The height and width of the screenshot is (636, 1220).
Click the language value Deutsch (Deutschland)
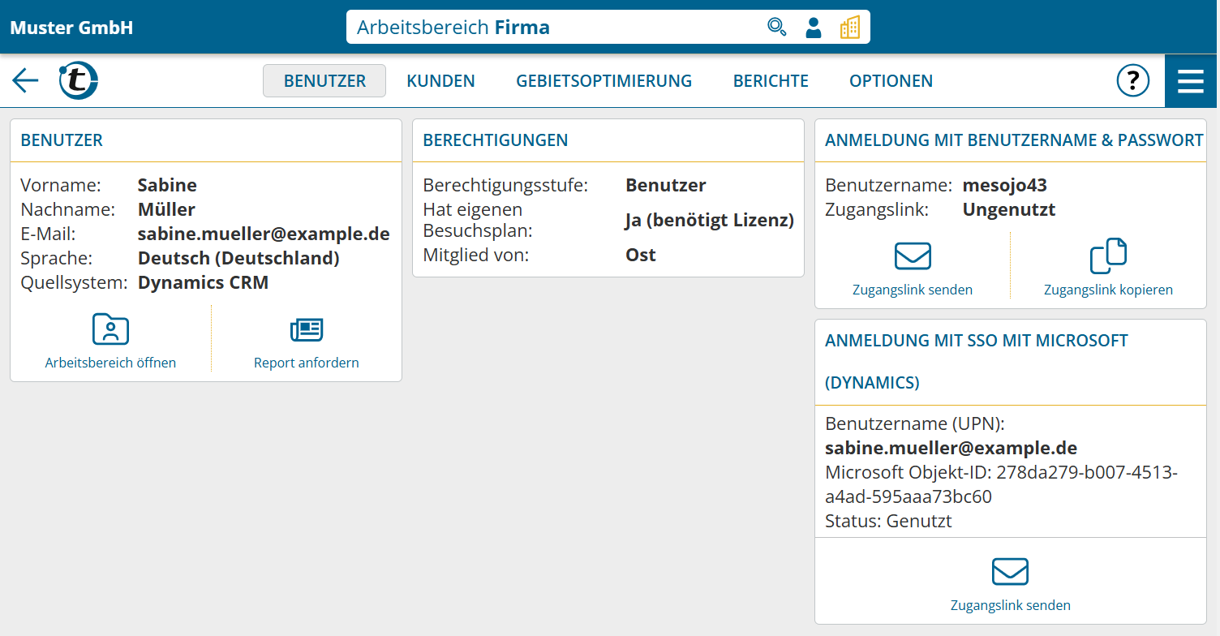(x=238, y=258)
